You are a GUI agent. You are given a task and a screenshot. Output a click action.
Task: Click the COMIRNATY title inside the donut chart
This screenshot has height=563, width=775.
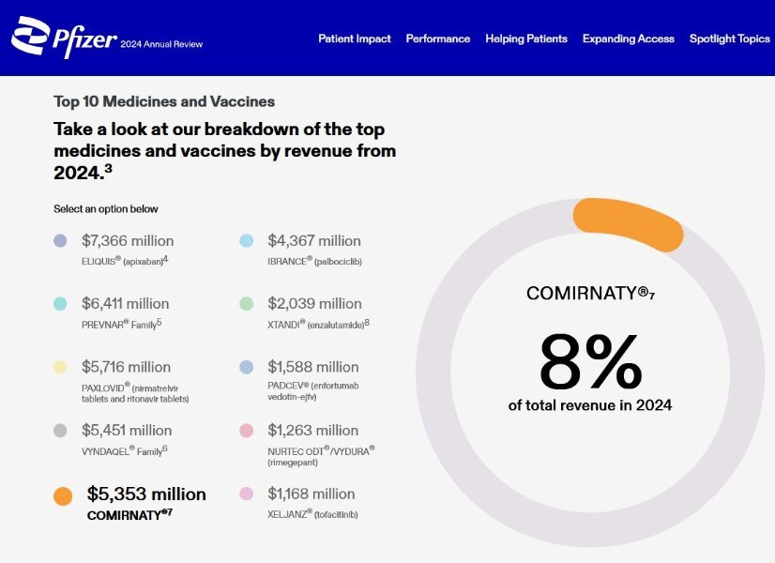(x=590, y=293)
